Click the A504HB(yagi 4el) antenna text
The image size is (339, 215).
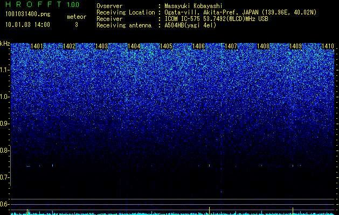click(190, 25)
